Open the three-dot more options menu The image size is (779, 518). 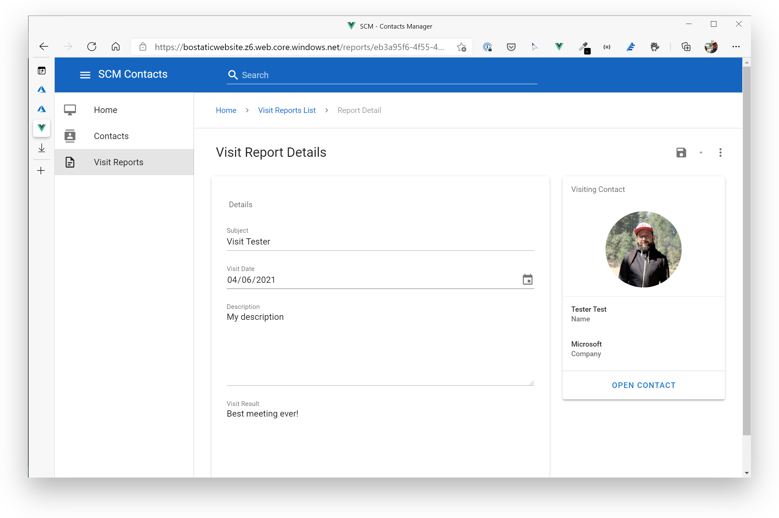[x=720, y=153]
